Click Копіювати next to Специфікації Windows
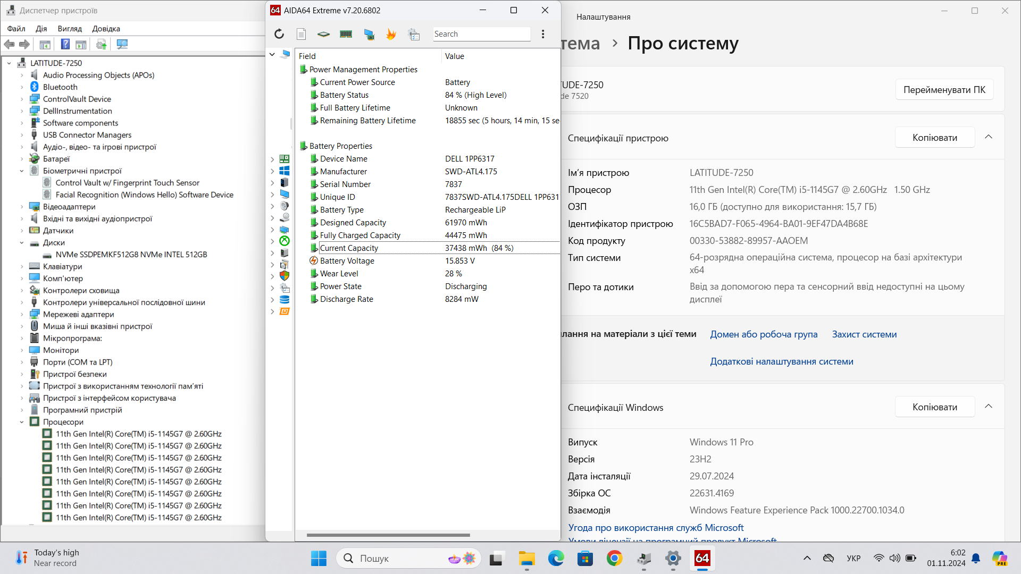Image resolution: width=1021 pixels, height=574 pixels. click(x=935, y=407)
